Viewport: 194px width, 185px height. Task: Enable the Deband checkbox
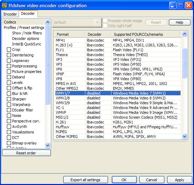[x=9, y=77]
